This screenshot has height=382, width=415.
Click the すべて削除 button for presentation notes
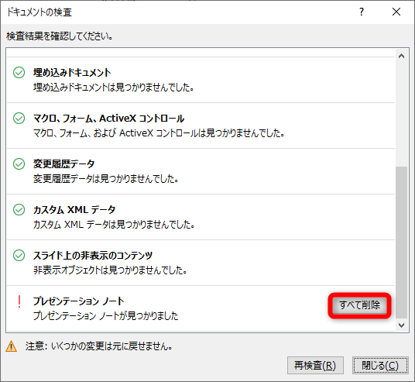click(359, 305)
